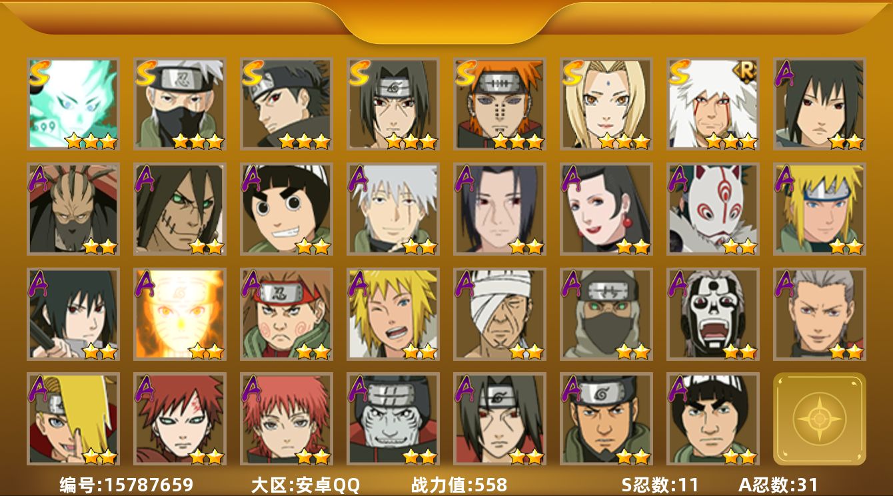Select the woman with red earrings portrait

[x=606, y=209]
